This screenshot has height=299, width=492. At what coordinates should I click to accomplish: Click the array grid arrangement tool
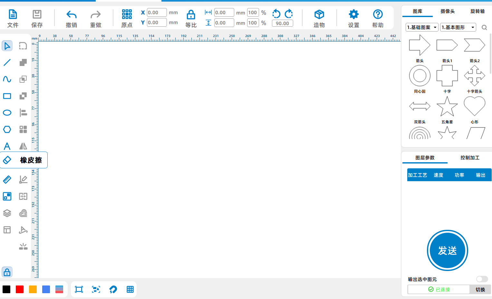point(23,129)
